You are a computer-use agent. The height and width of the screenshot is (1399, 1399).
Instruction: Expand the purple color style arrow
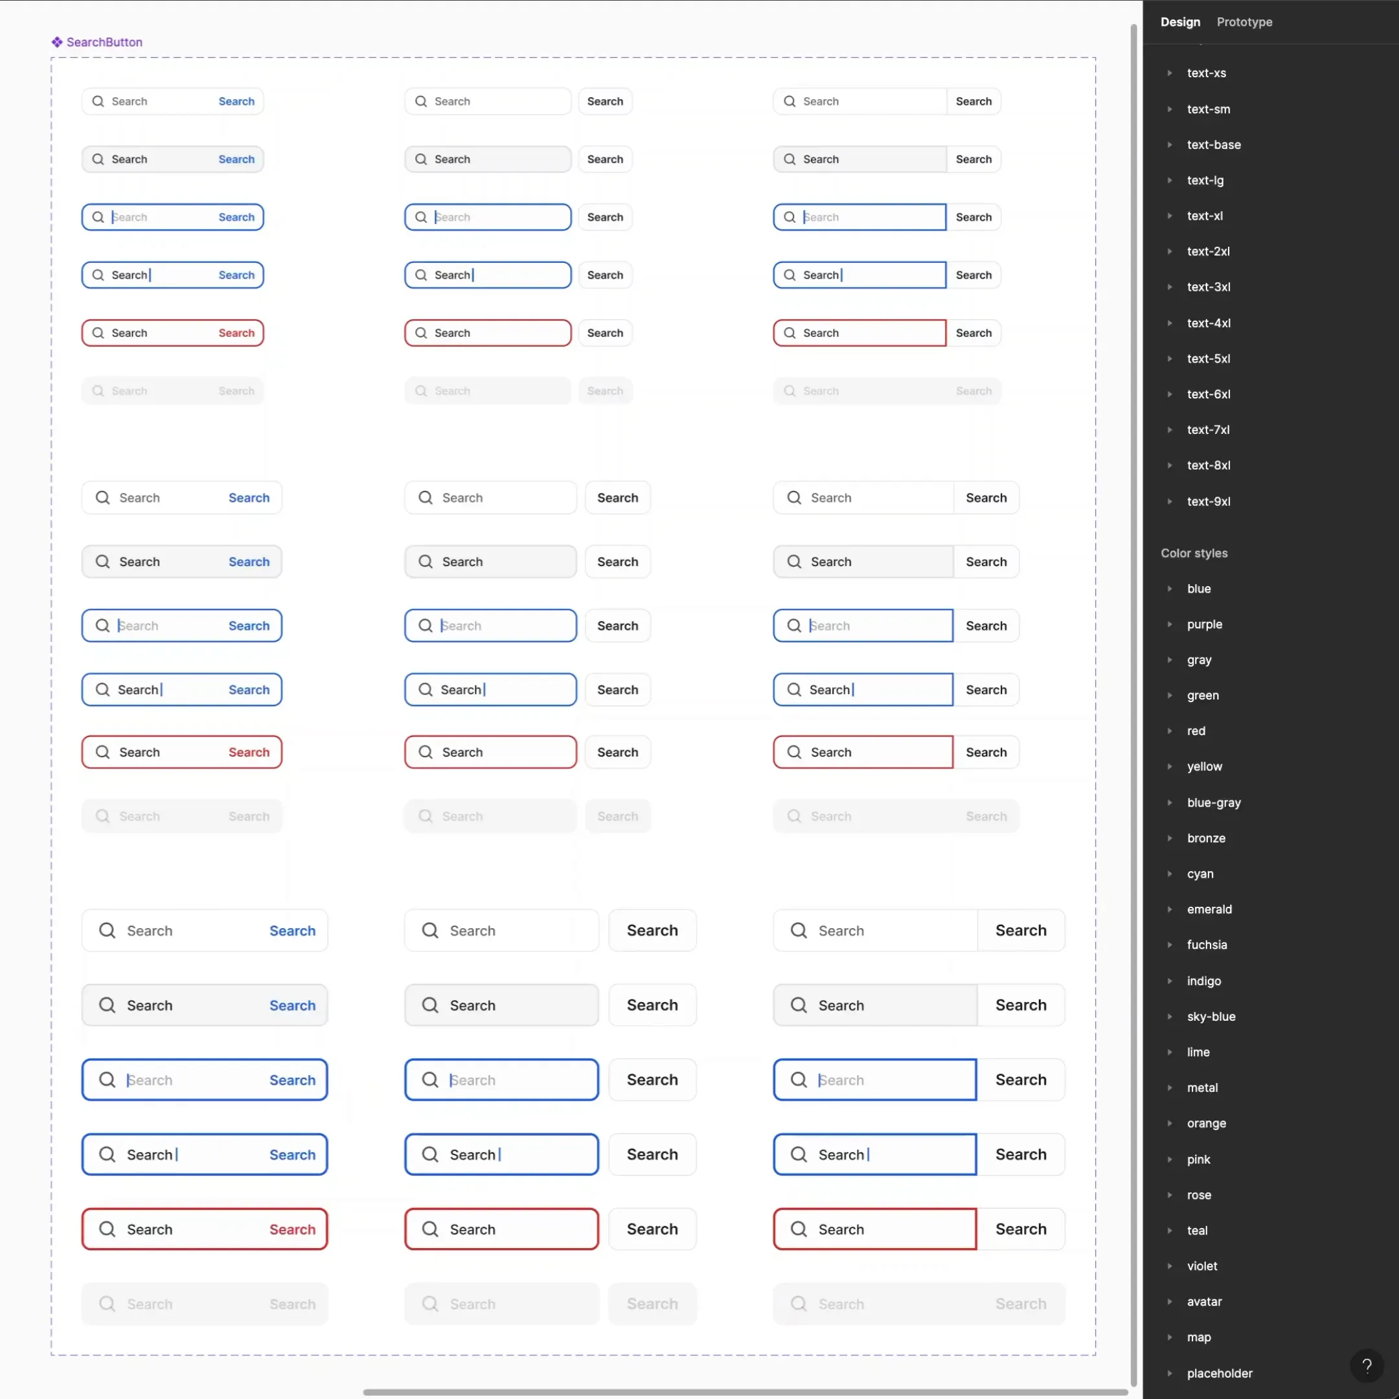click(x=1170, y=624)
